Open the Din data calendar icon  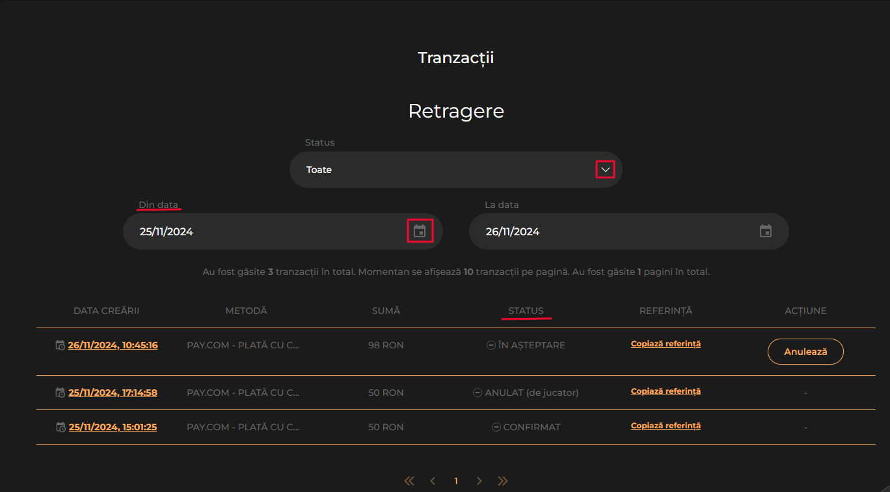pyautogui.click(x=420, y=231)
